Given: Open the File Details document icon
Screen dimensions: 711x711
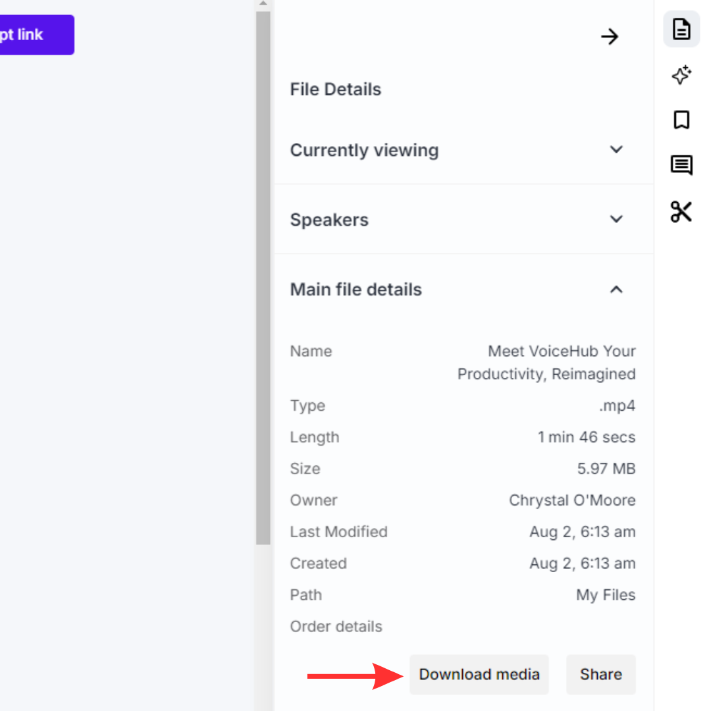Looking at the screenshot, I should [681, 29].
